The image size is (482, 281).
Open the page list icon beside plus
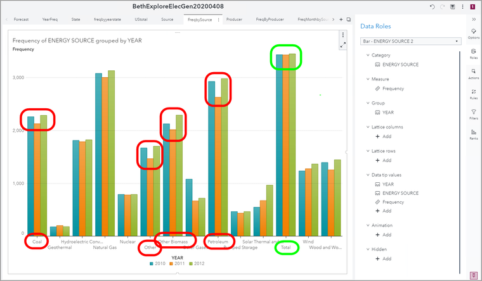(349, 20)
